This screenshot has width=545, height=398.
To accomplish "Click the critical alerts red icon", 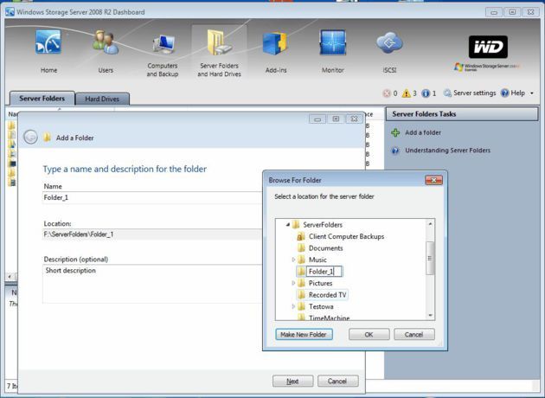I will tap(387, 93).
